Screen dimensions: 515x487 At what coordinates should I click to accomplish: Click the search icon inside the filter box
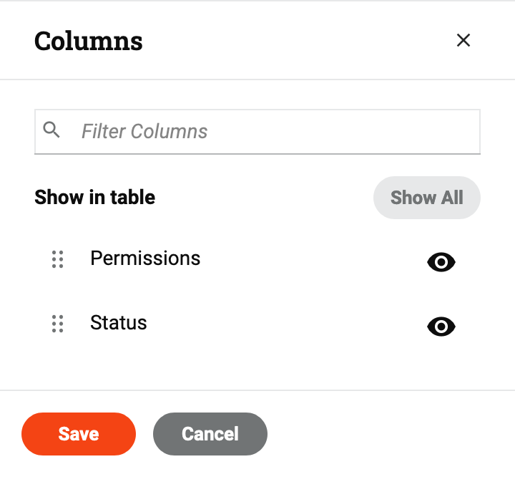click(x=51, y=130)
